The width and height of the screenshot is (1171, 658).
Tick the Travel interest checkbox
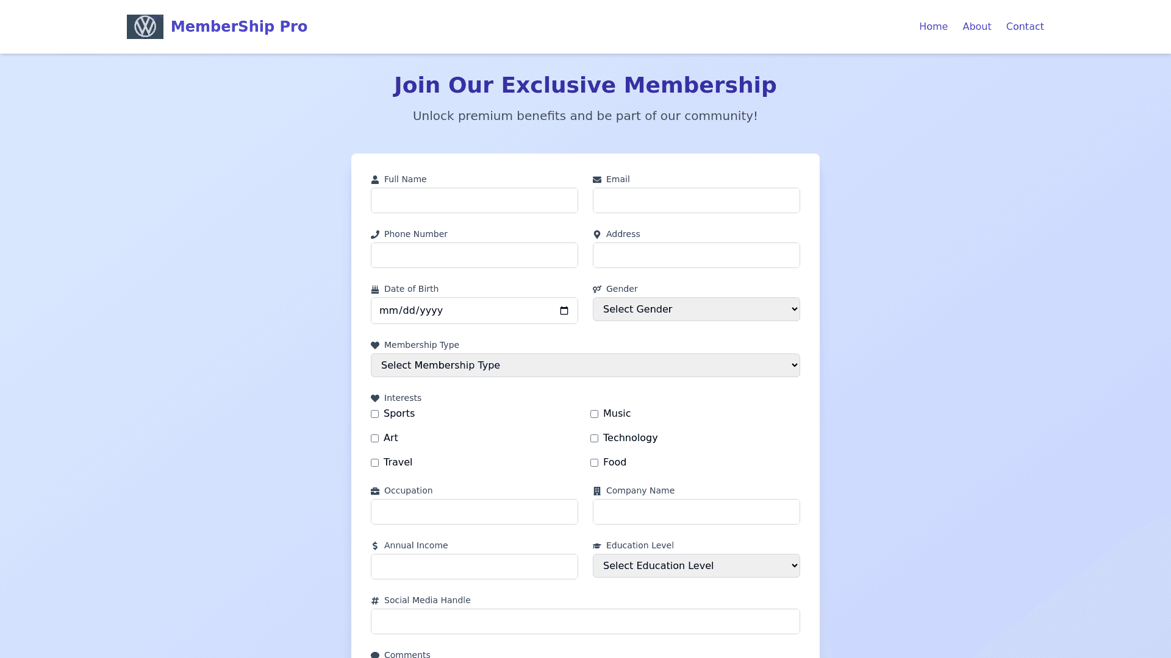375,463
